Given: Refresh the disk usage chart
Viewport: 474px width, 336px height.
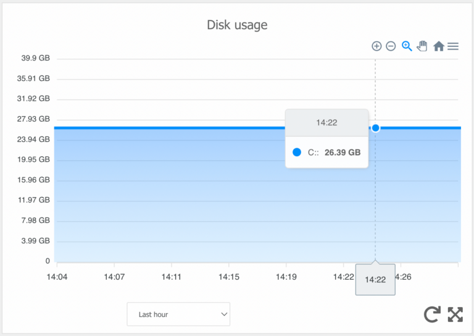Looking at the screenshot, I should tap(433, 314).
